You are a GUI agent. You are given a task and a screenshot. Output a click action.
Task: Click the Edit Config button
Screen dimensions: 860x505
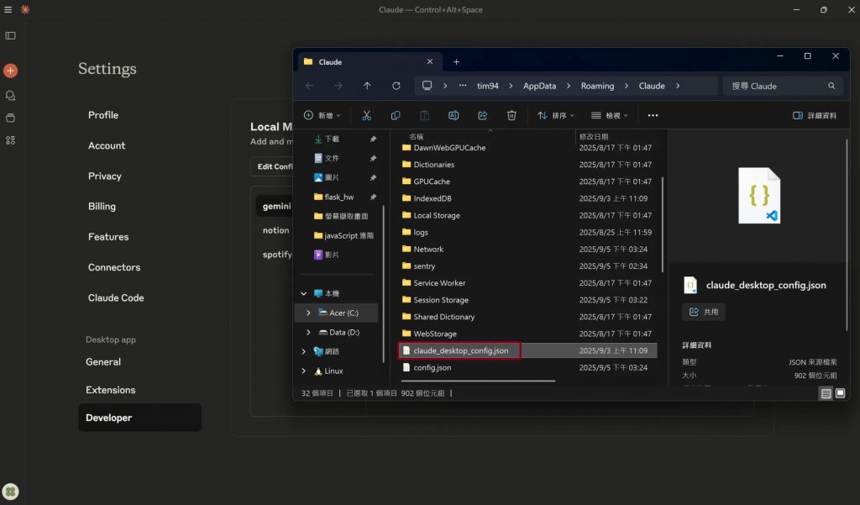point(272,166)
